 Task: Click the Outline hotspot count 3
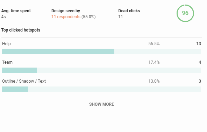[200, 81]
